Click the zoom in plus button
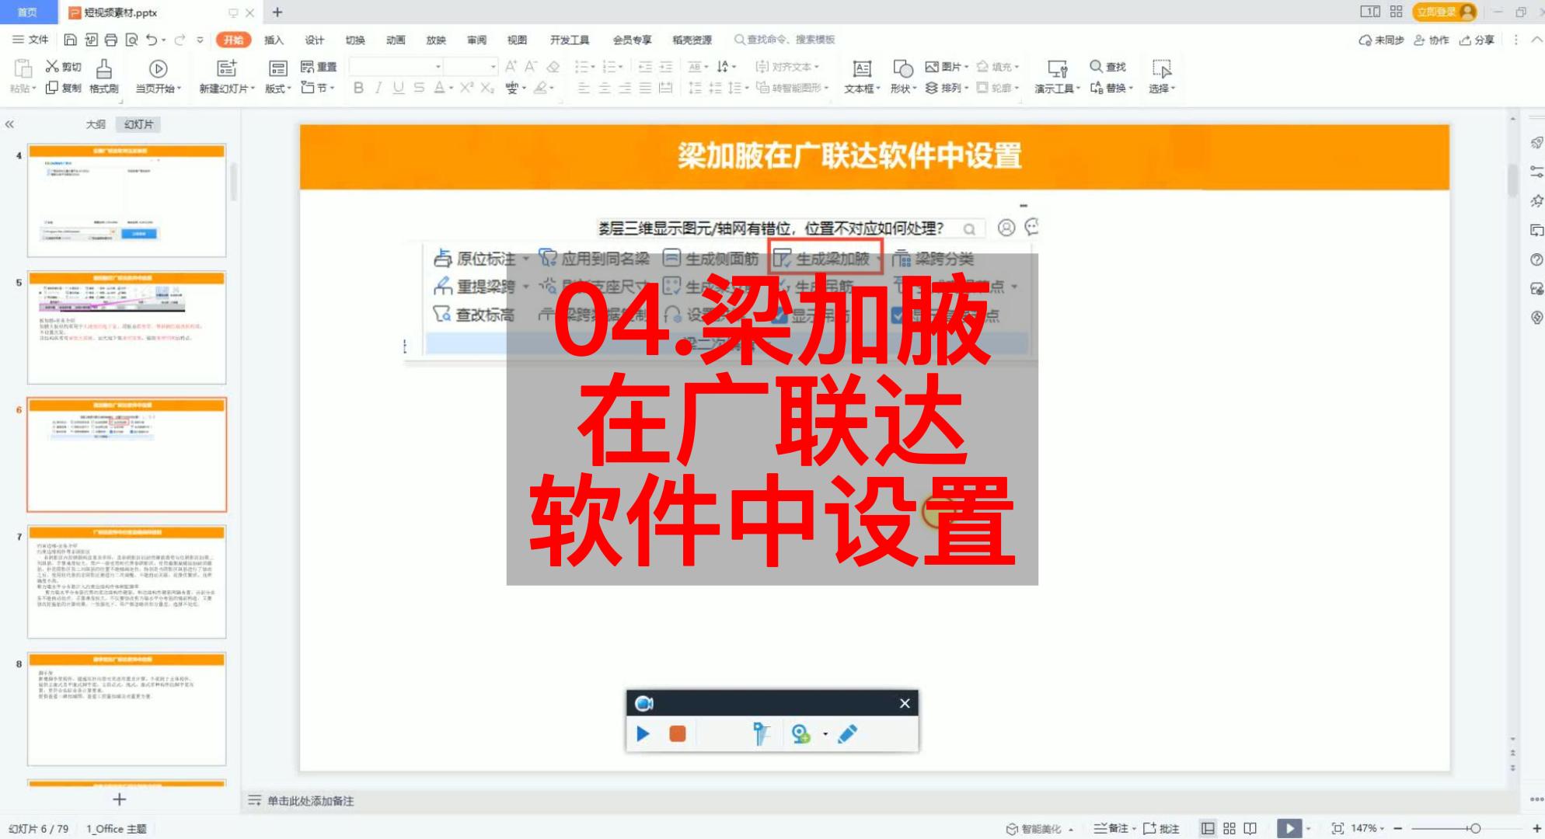This screenshot has height=839, width=1545. click(x=1536, y=829)
